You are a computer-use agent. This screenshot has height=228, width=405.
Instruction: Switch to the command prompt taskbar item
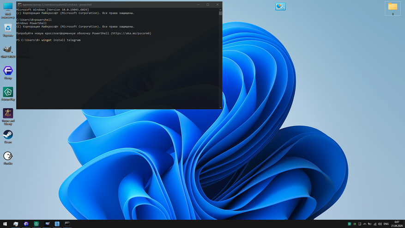(x=67, y=224)
